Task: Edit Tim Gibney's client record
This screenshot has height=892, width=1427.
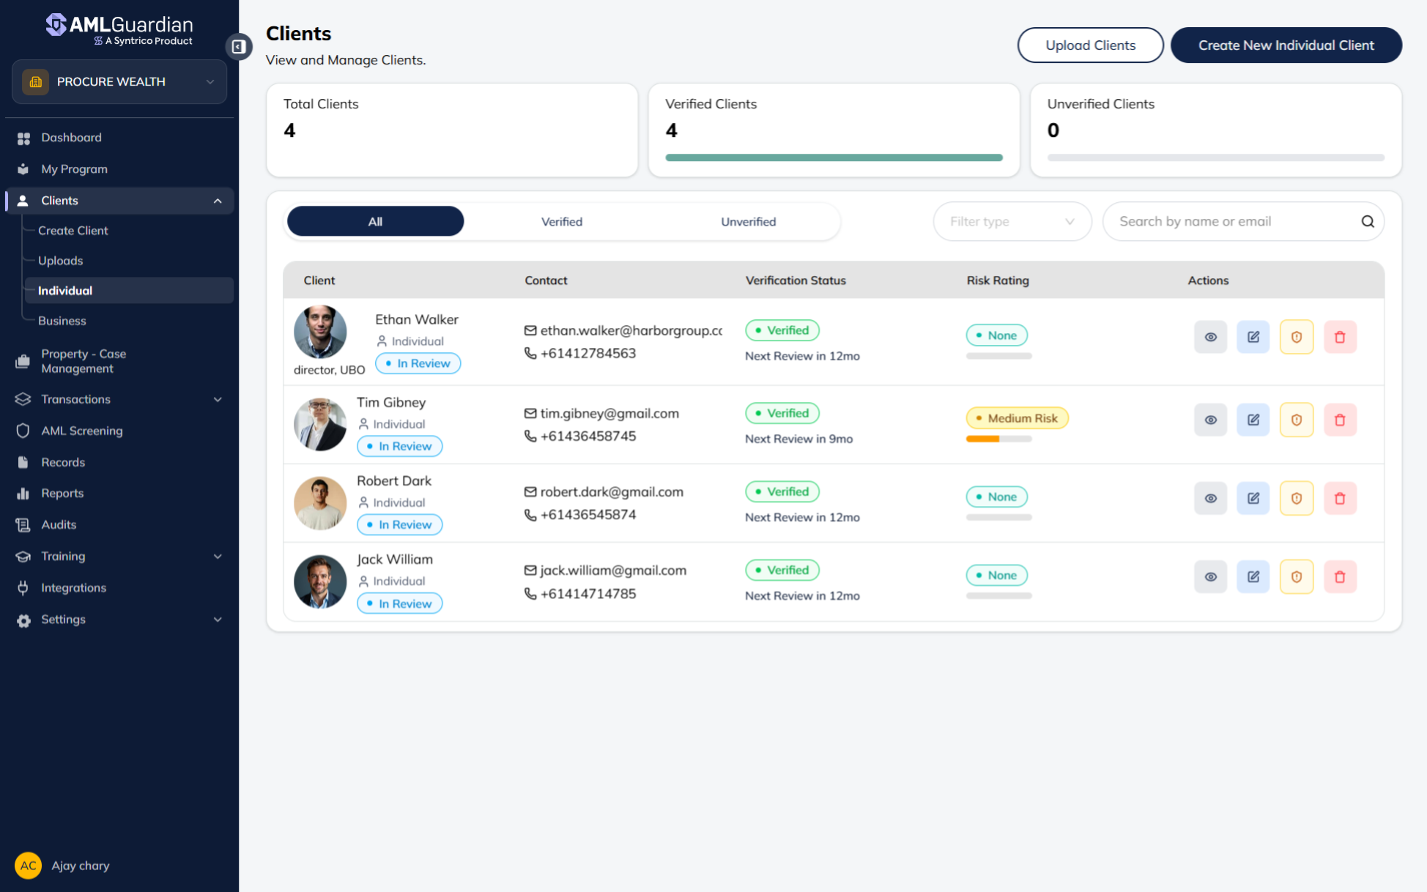Action: 1253,420
